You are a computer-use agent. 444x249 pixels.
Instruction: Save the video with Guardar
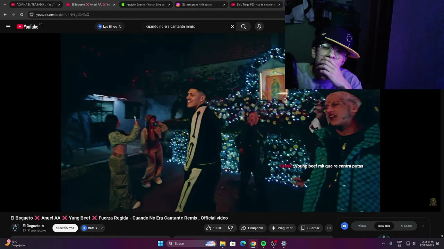click(x=310, y=228)
